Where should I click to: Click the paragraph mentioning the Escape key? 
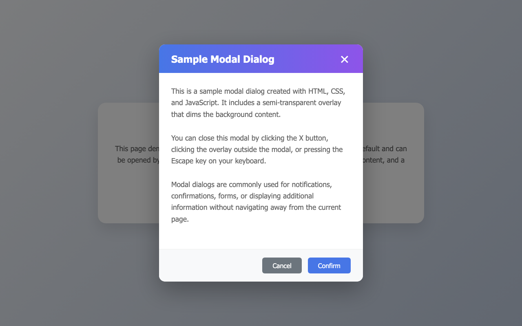click(x=257, y=149)
